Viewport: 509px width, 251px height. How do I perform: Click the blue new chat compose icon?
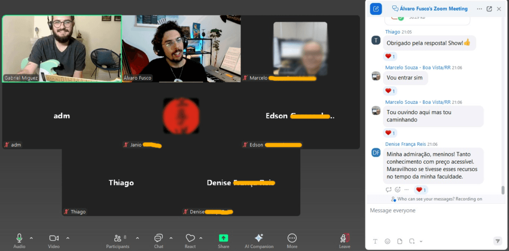[376, 9]
